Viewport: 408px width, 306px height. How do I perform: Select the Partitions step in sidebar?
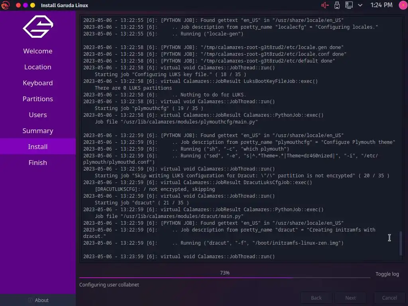pos(38,99)
